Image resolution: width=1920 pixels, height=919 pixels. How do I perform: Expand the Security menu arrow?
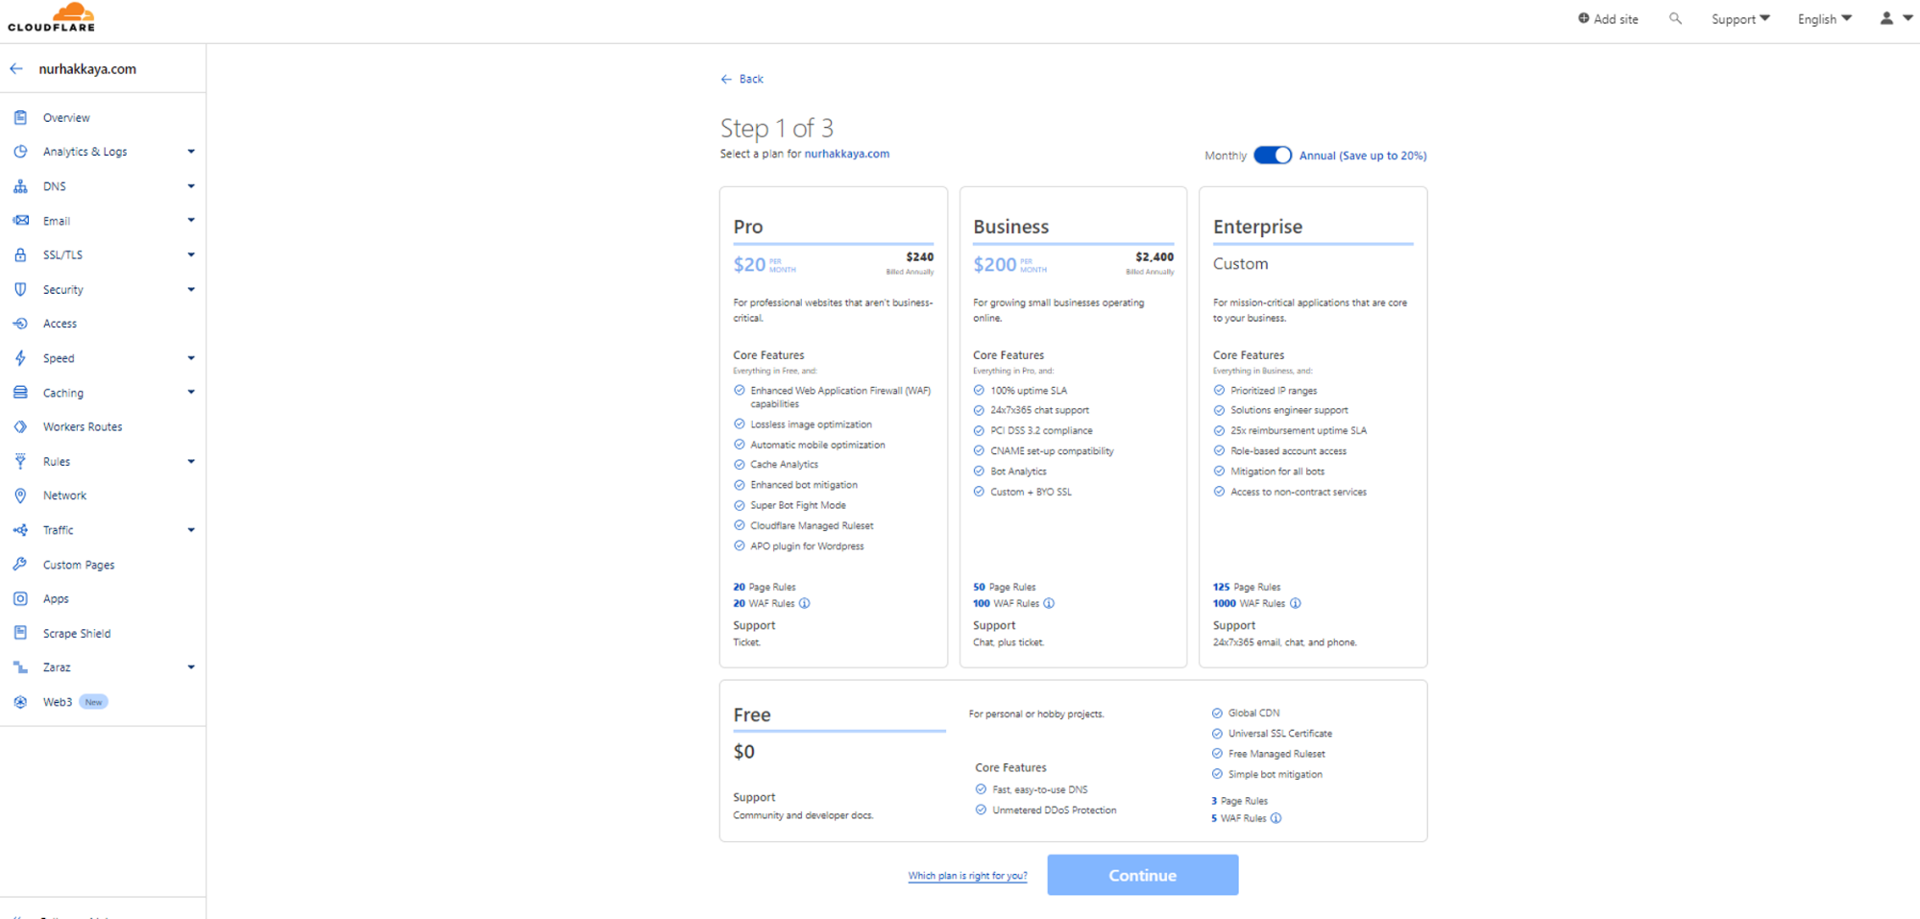[x=191, y=289]
